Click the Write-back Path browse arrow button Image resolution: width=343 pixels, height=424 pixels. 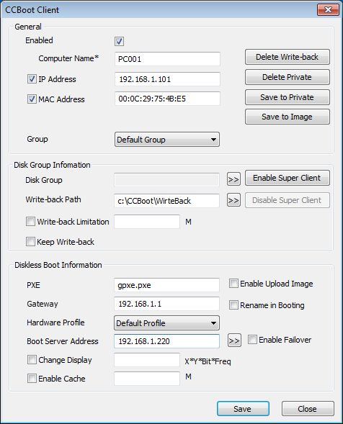[233, 200]
